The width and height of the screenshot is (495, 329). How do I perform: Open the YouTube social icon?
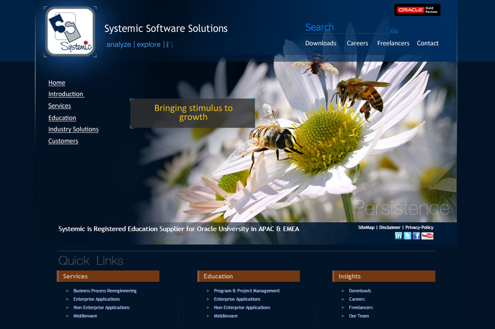(x=427, y=236)
